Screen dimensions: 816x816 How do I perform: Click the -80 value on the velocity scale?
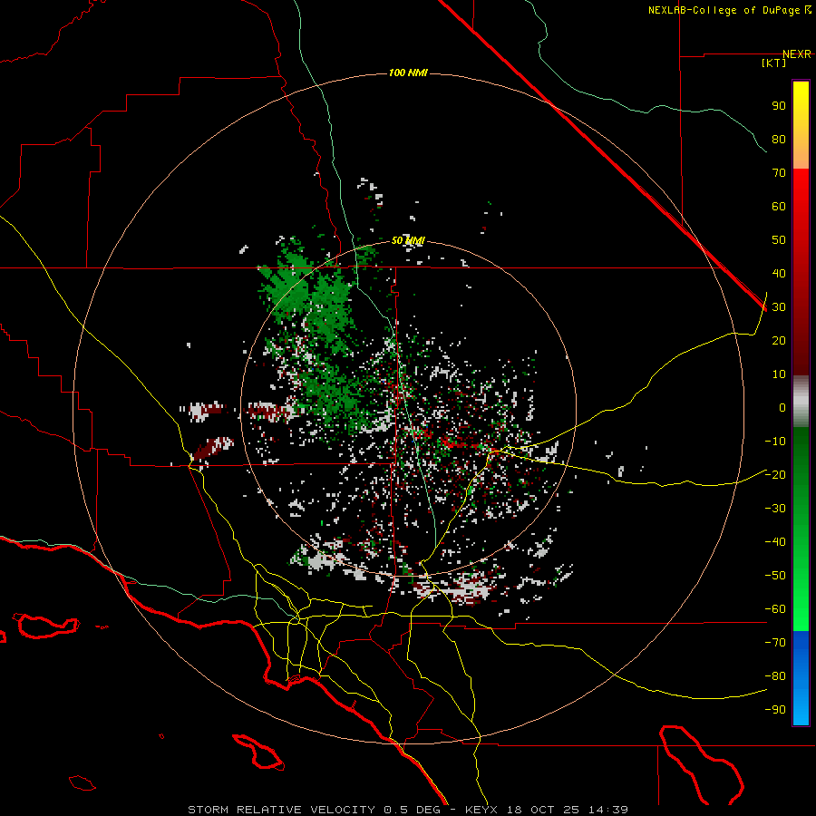pyautogui.click(x=775, y=676)
